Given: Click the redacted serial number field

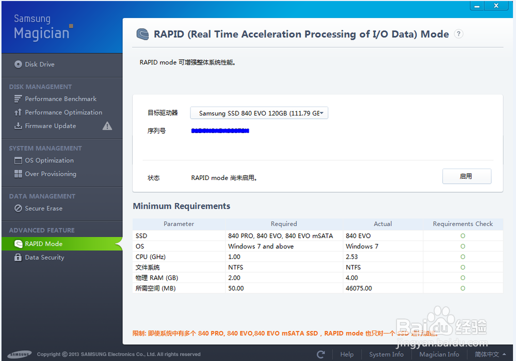Looking at the screenshot, I should tap(220, 131).
